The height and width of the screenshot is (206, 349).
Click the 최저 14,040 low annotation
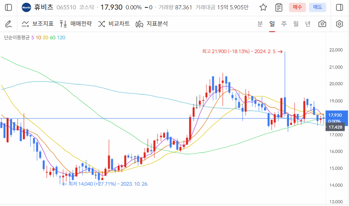[105, 184]
